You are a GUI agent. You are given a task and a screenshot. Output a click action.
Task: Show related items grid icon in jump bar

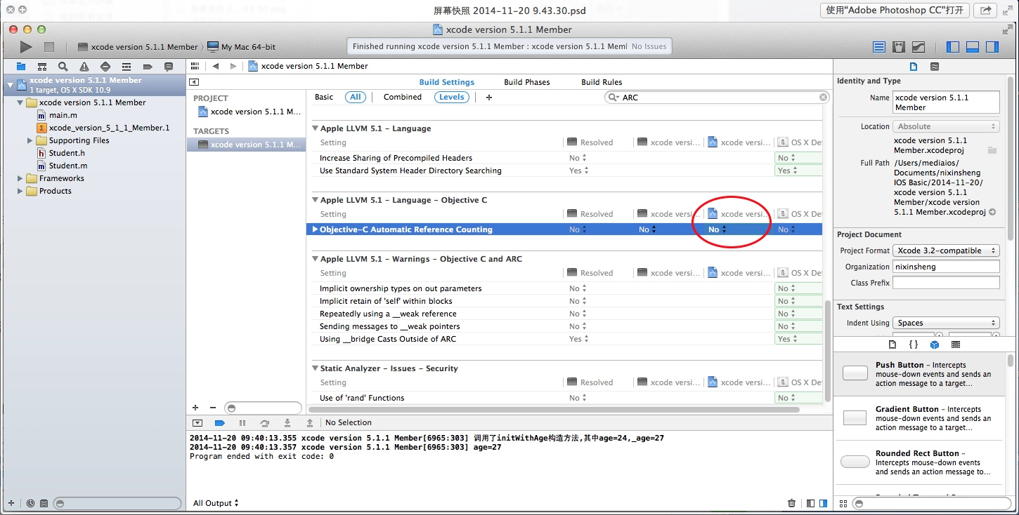(x=195, y=66)
